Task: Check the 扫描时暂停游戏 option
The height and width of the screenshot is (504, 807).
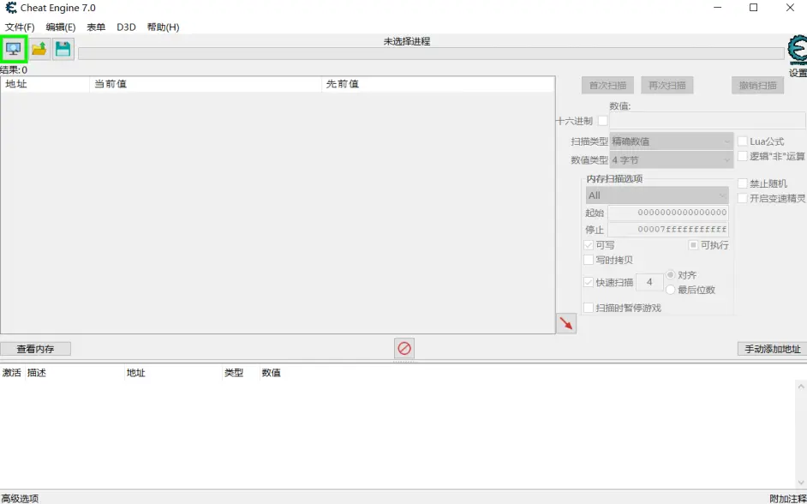Action: pos(588,308)
